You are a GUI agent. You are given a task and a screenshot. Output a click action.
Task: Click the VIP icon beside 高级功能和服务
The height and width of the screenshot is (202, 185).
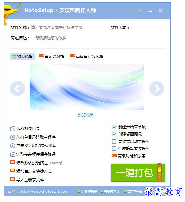[114, 156]
